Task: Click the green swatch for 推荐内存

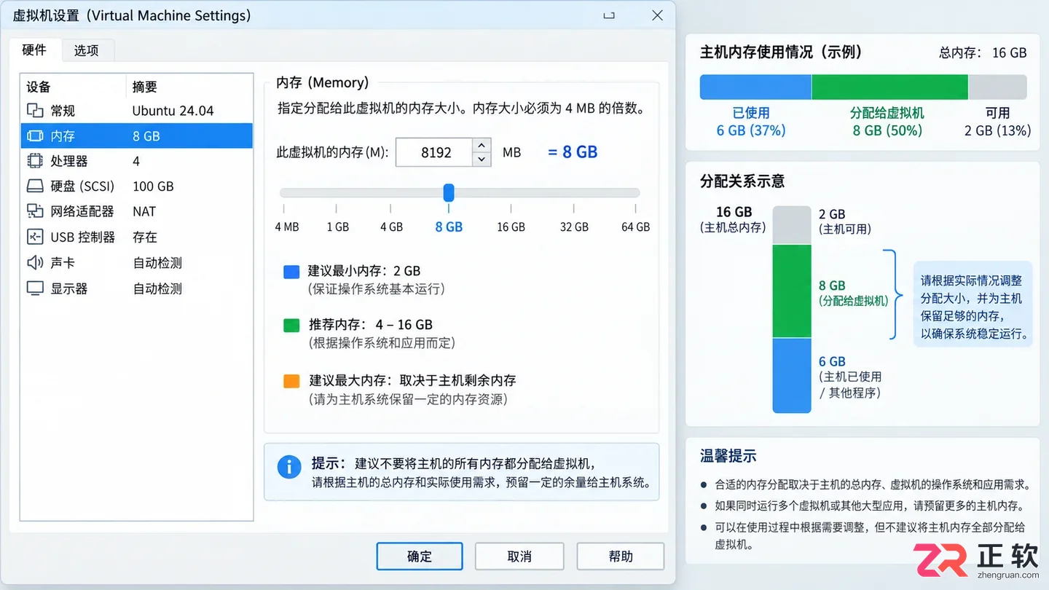Action: pyautogui.click(x=291, y=326)
